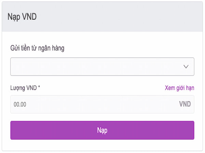Click the purple Nạp button
This screenshot has width=205, height=153.
(x=102, y=130)
